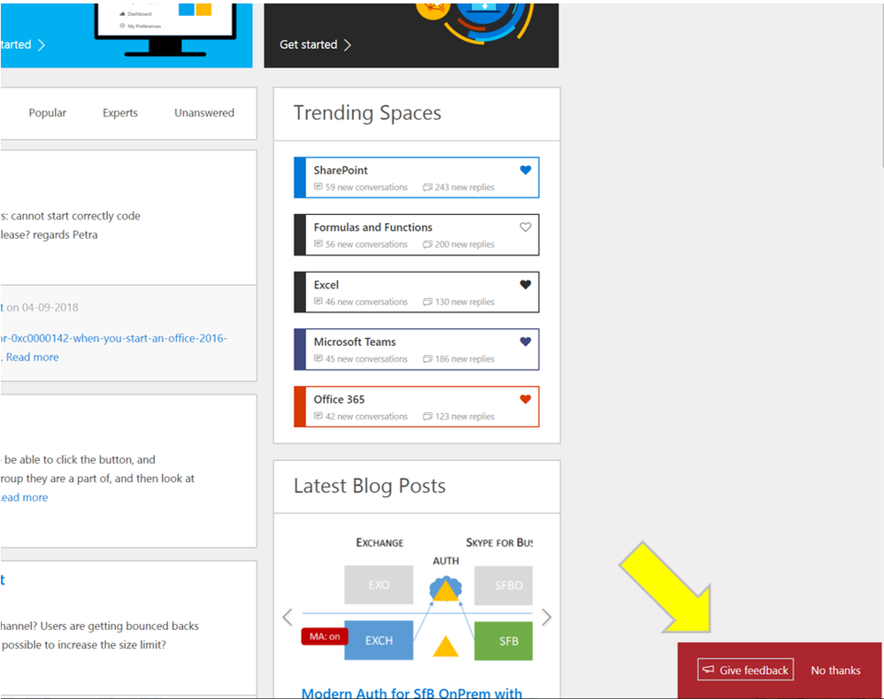Image resolution: width=884 pixels, height=699 pixels.
Task: Click SharePoint 243 new replies icon
Action: (x=427, y=188)
